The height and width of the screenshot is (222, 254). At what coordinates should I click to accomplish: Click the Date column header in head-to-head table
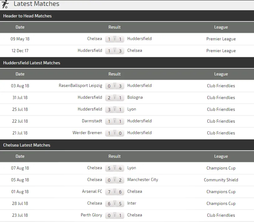coord(20,27)
